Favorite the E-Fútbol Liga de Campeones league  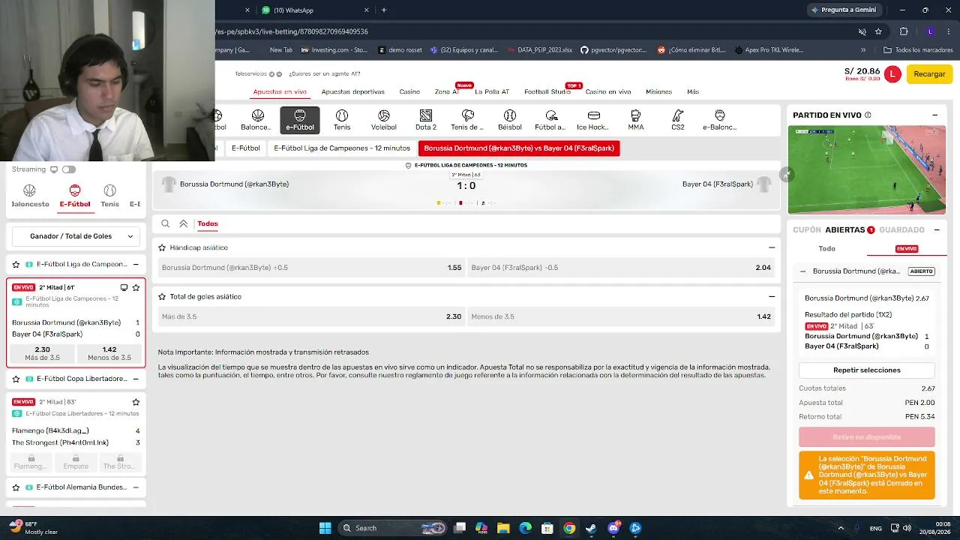16,264
